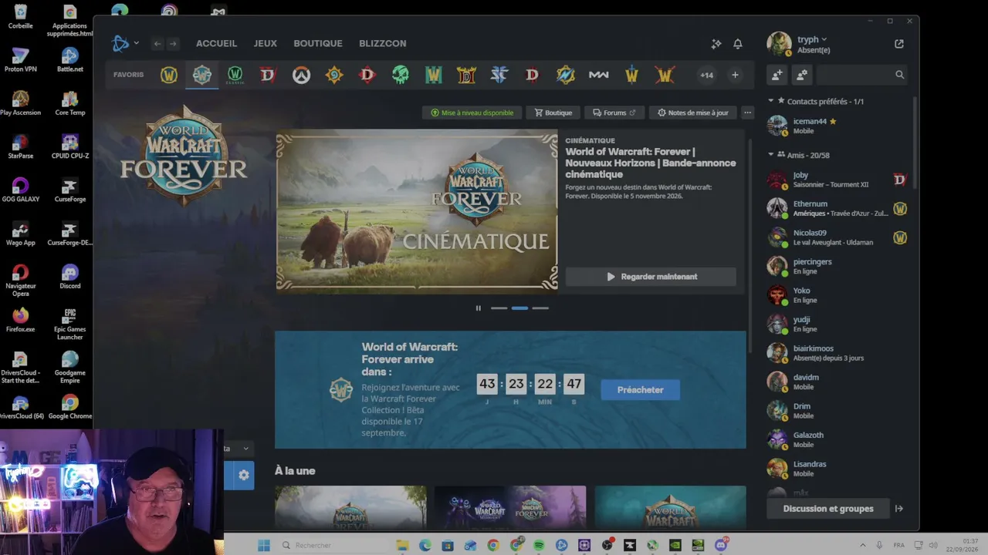
Task: Select the green skull Sea of Thieves icon
Action: (x=400, y=75)
